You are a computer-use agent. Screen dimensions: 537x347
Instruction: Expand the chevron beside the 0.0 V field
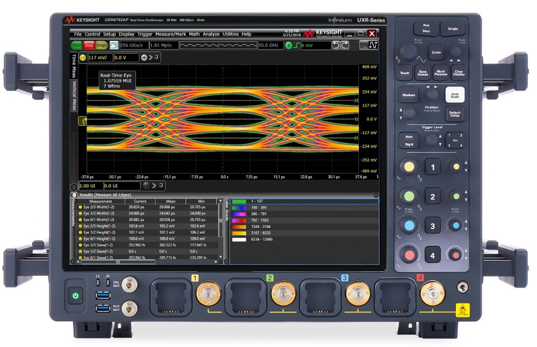149,57
